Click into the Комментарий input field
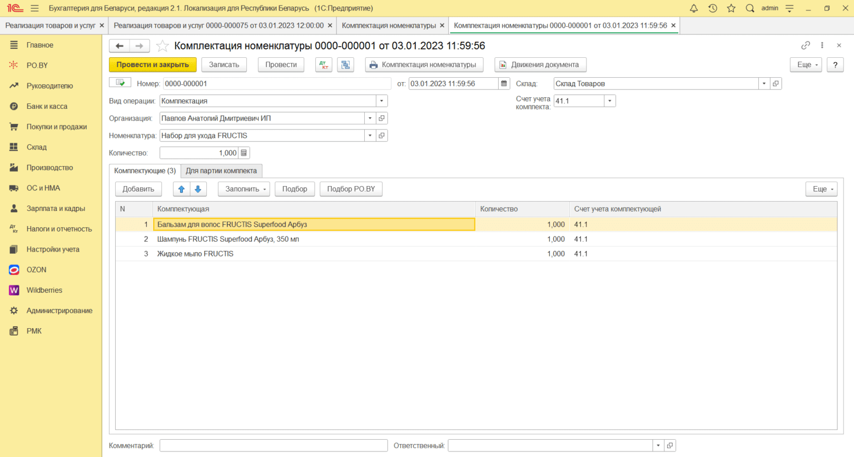This screenshot has width=854, height=457. [273, 445]
